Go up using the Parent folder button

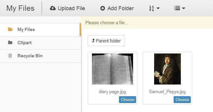pyautogui.click(x=106, y=41)
